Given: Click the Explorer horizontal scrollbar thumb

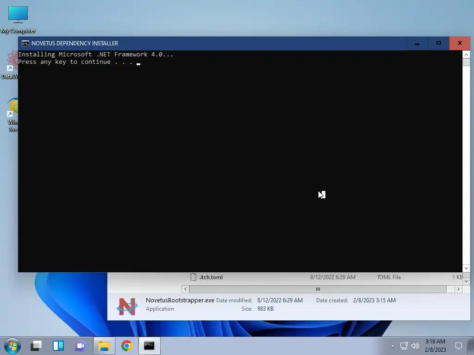Looking at the screenshot, I should tap(318, 289).
